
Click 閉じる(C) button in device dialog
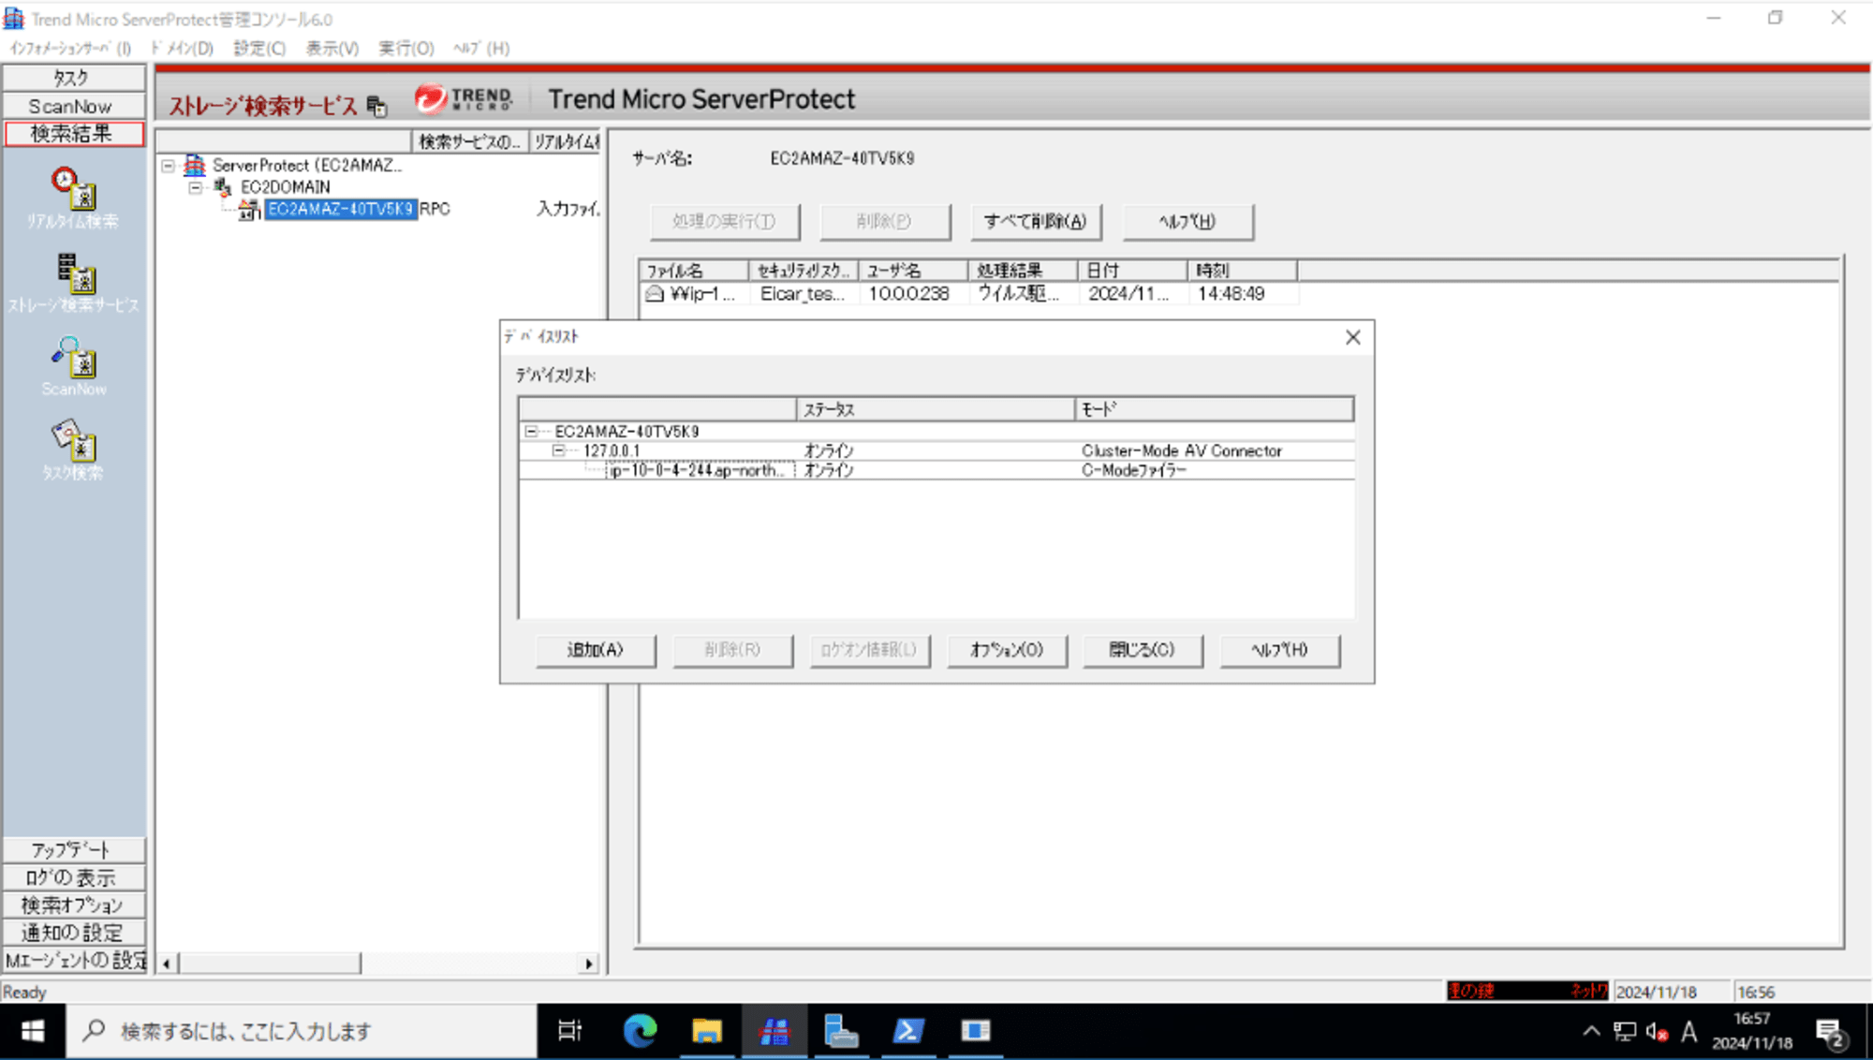click(1143, 650)
